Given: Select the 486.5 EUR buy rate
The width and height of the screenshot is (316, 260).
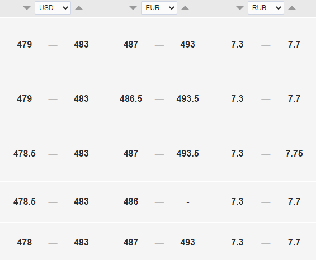Looking at the screenshot, I should 131,99.
